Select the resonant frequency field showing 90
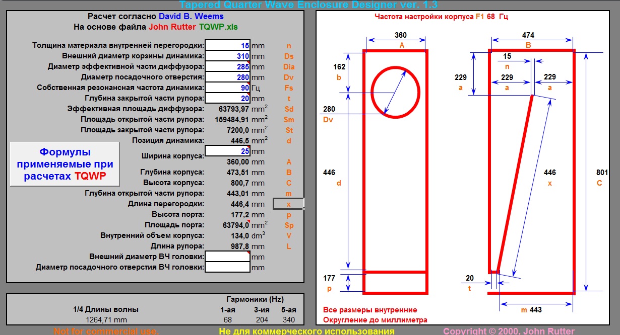Image resolution: width=620 pixels, height=335 pixels. point(228,88)
